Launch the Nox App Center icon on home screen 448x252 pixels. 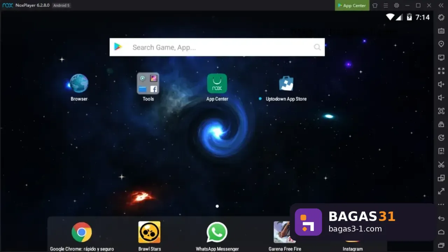217,83
